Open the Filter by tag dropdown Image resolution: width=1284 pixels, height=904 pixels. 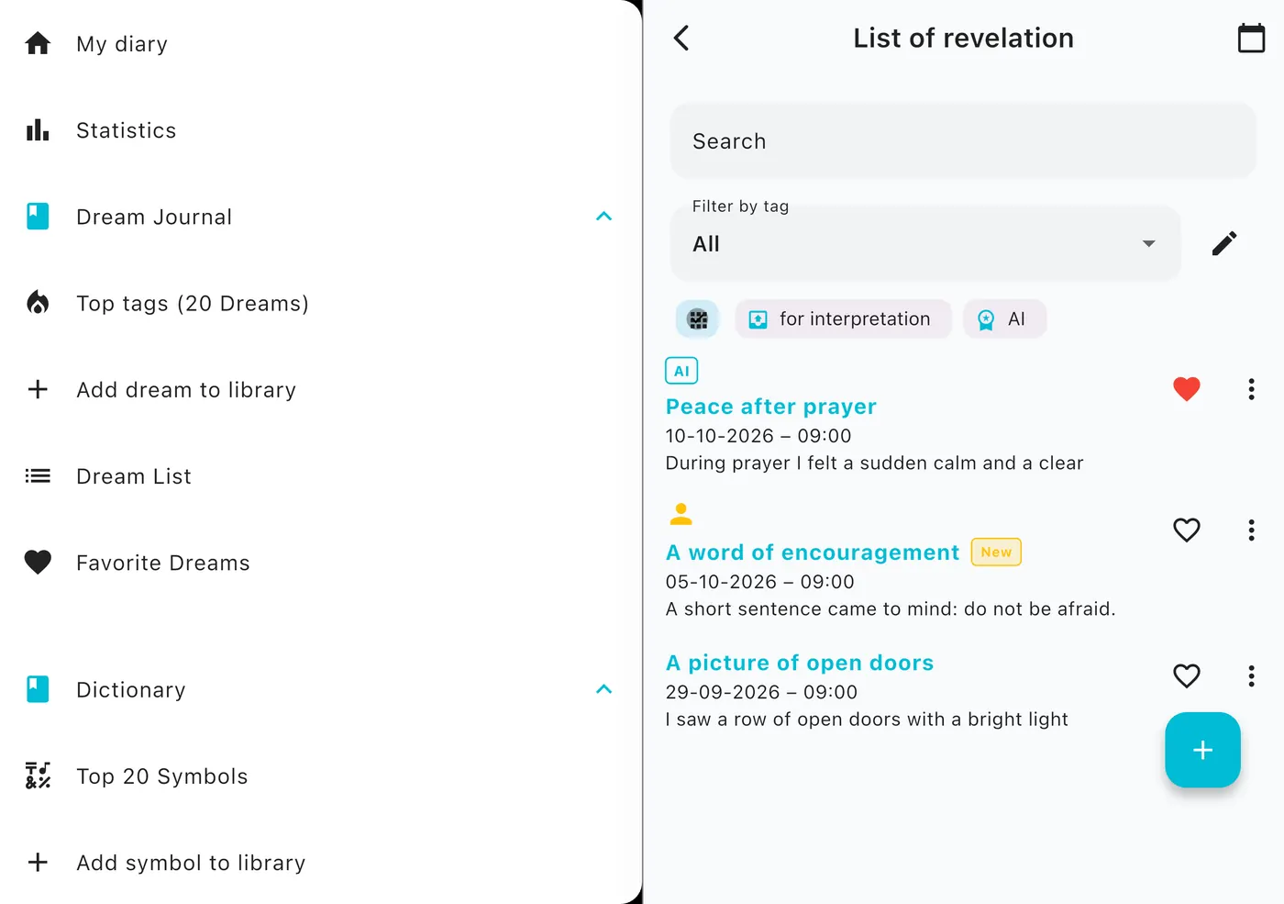[925, 243]
